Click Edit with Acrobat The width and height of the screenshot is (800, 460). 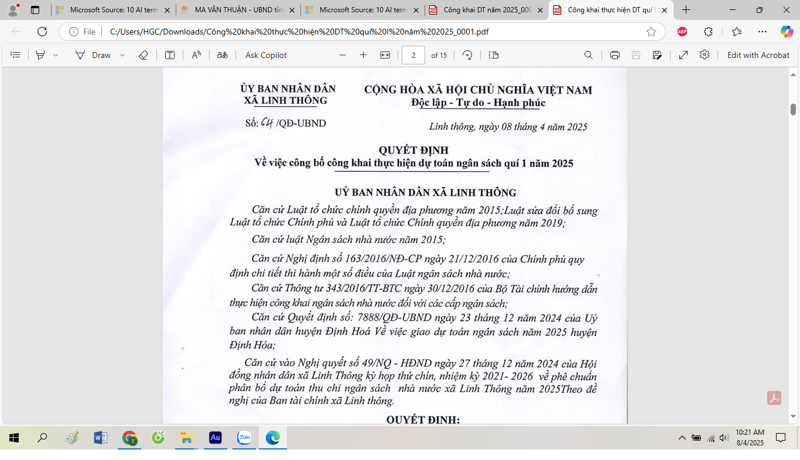(x=758, y=55)
